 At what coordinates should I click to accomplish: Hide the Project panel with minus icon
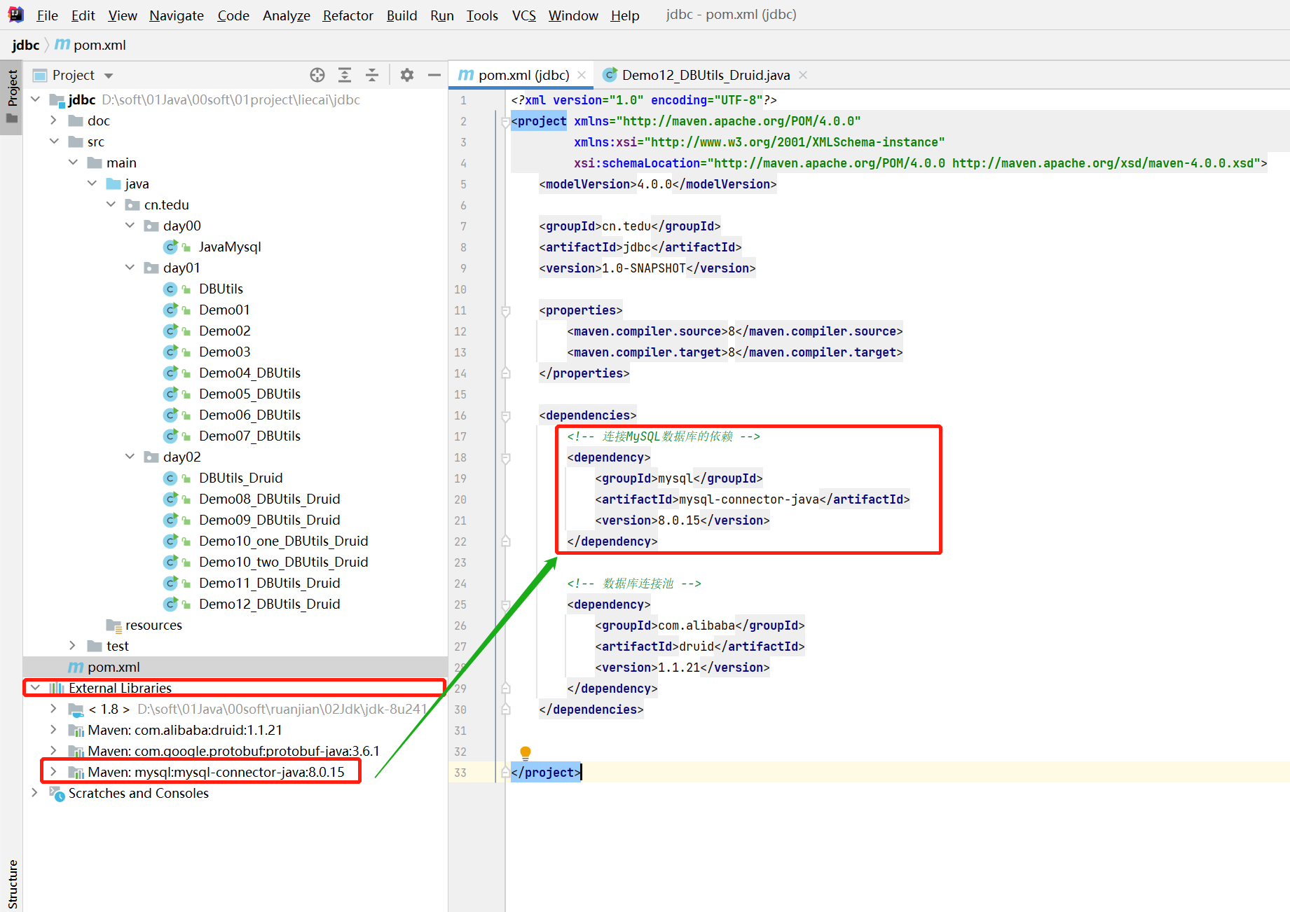click(x=434, y=75)
